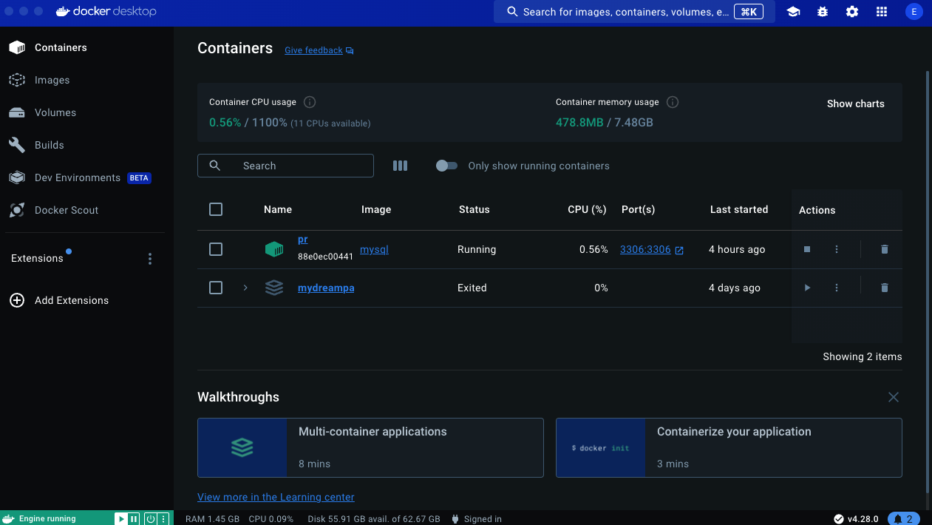Click the containers Search input field

point(285,166)
